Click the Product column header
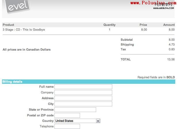Image resolution: width=177 pixels, height=129 pixels. pos(8,25)
